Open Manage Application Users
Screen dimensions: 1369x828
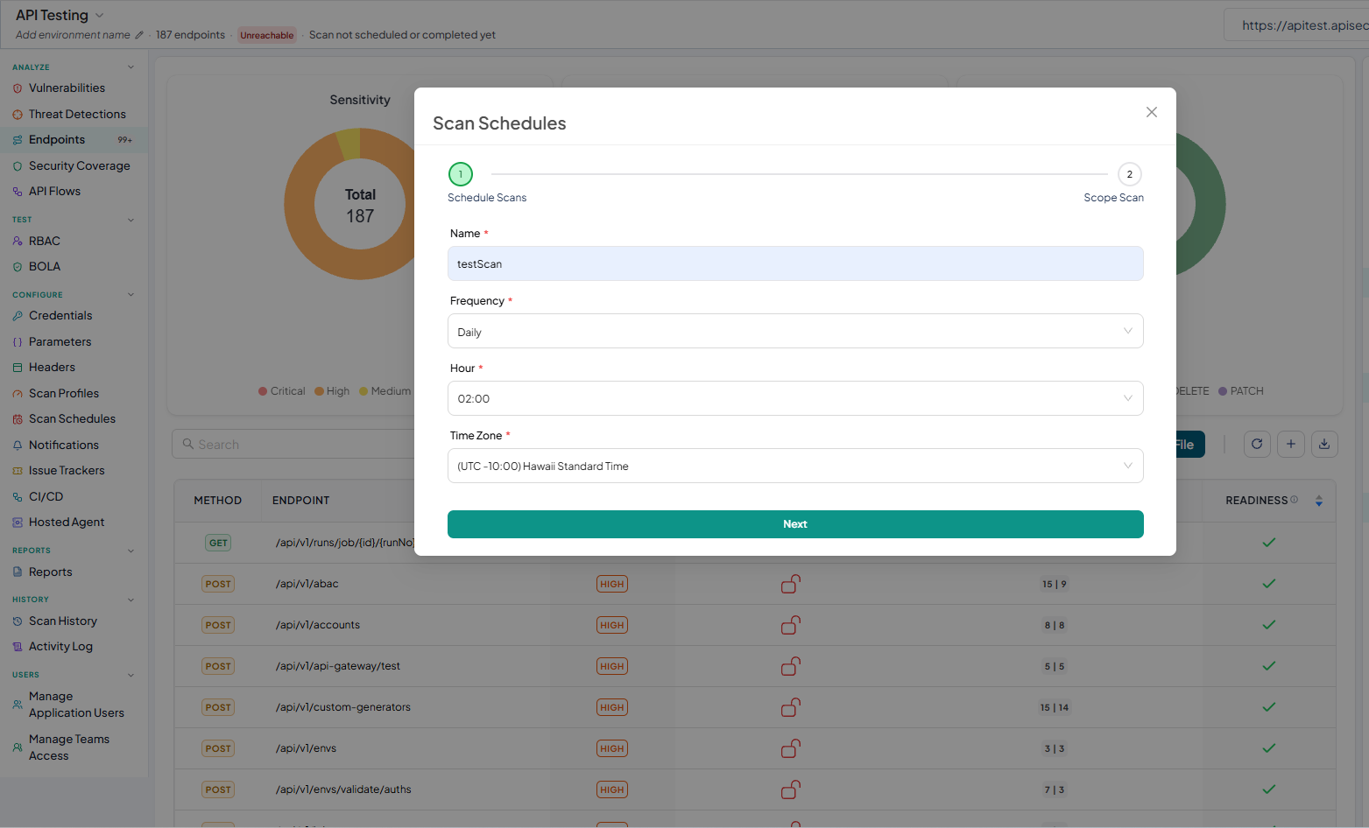[76, 705]
